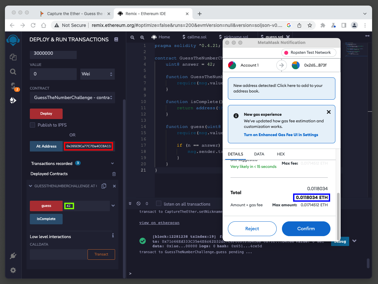The width and height of the screenshot is (378, 284).
Task: Open callme.sol editor tab
Action: pyautogui.click(x=194, y=37)
